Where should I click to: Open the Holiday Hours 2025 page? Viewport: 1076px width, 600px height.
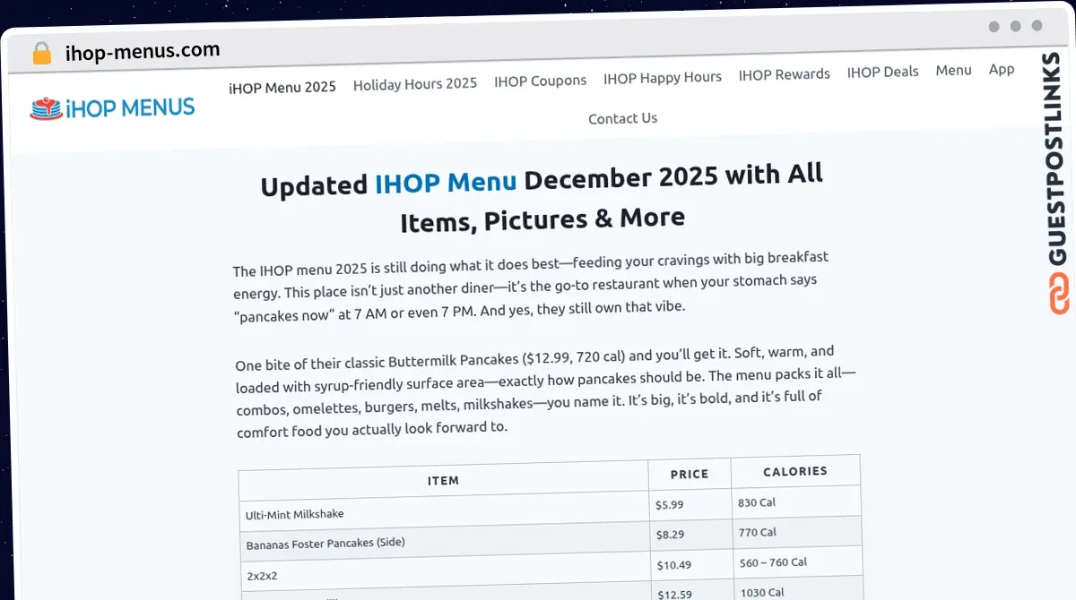[x=414, y=83]
